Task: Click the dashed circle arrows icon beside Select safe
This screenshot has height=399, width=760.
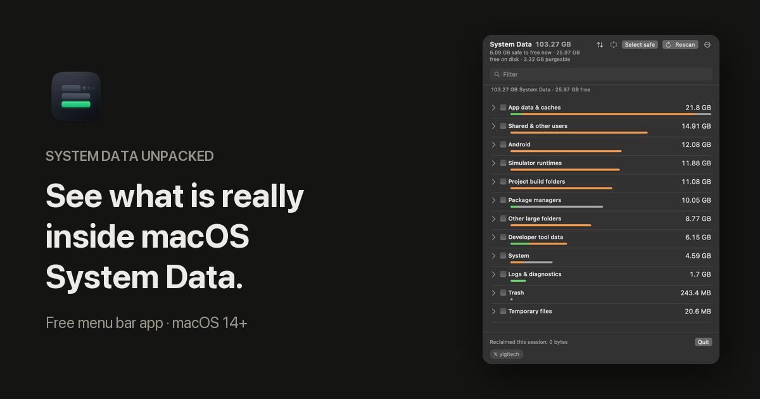Action: tap(614, 45)
